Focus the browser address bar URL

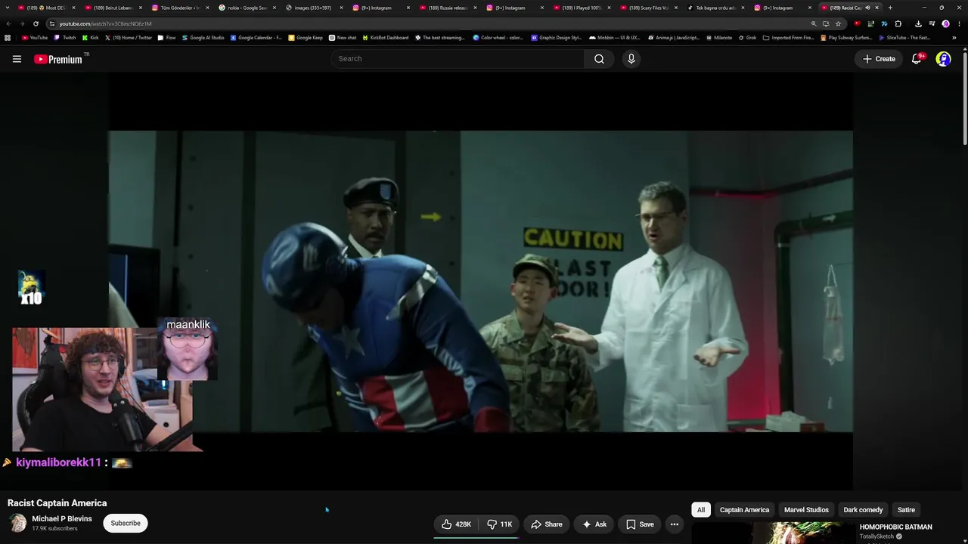[105, 23]
